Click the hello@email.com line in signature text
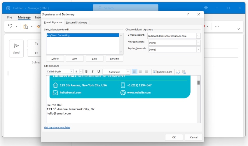 pyautogui.click(x=59, y=113)
